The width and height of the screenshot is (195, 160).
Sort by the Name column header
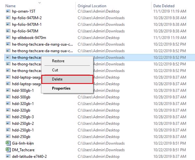click(10, 6)
